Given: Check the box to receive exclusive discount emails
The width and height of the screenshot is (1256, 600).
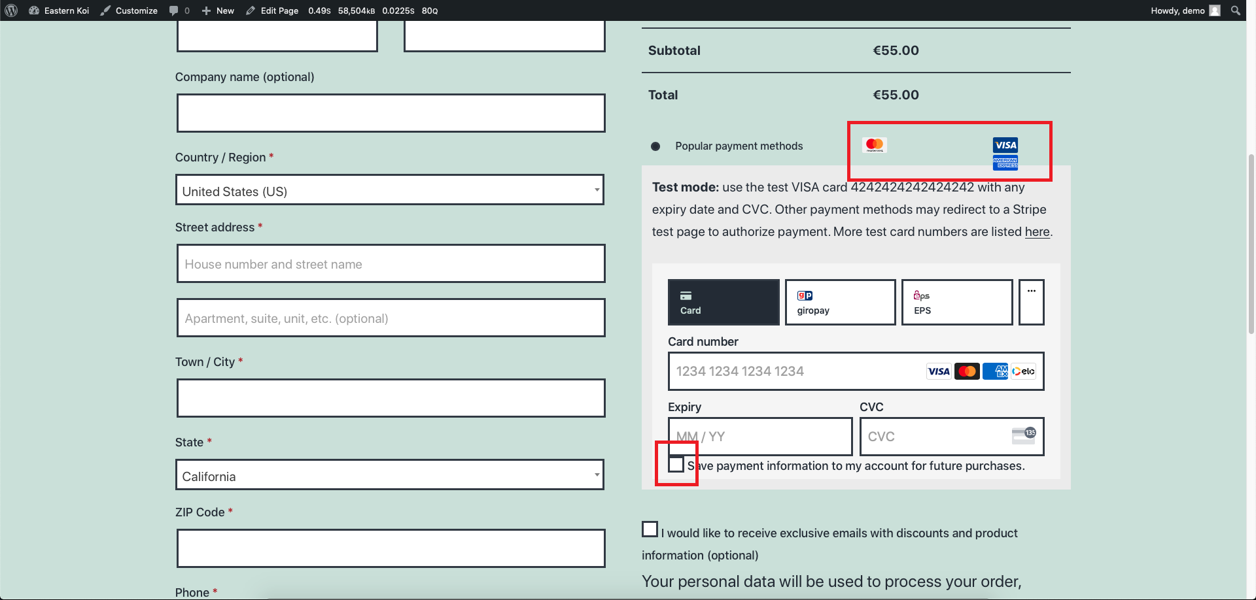Looking at the screenshot, I should 649,528.
